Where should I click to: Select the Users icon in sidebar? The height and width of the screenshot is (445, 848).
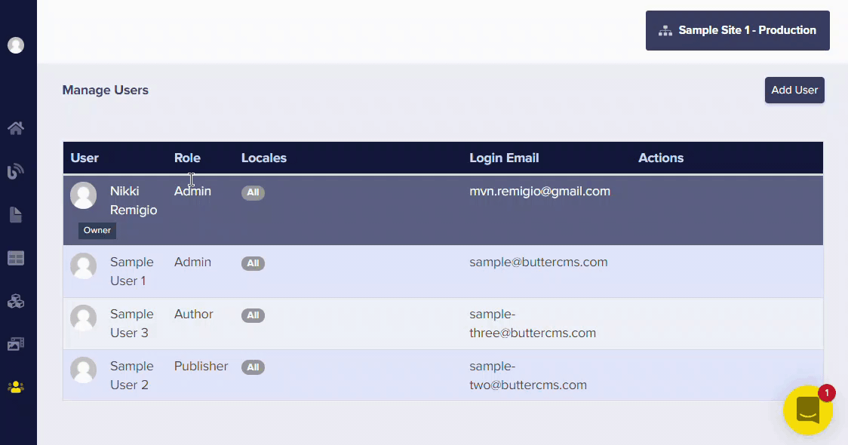coord(16,387)
